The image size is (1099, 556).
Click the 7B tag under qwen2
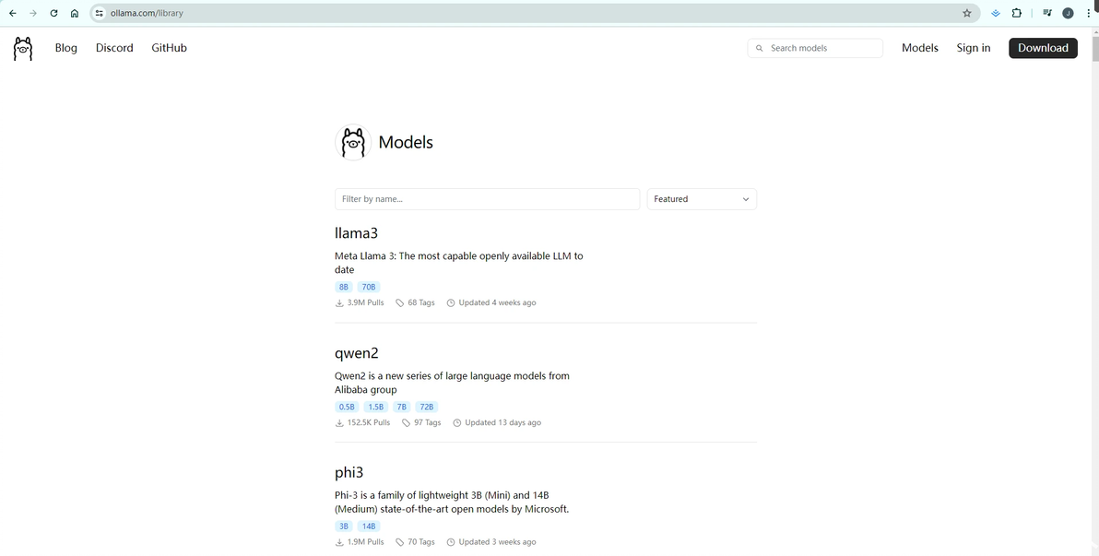tap(402, 407)
